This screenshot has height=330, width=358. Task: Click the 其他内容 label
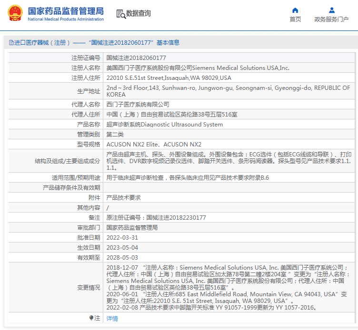(x=89, y=208)
